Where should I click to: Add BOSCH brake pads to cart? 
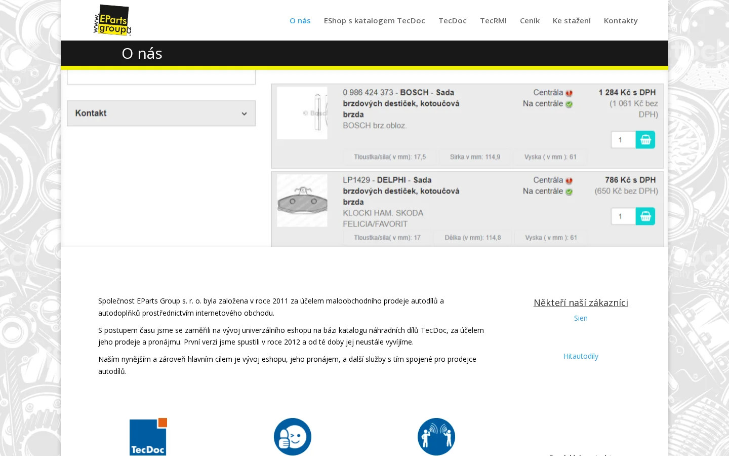click(645, 140)
